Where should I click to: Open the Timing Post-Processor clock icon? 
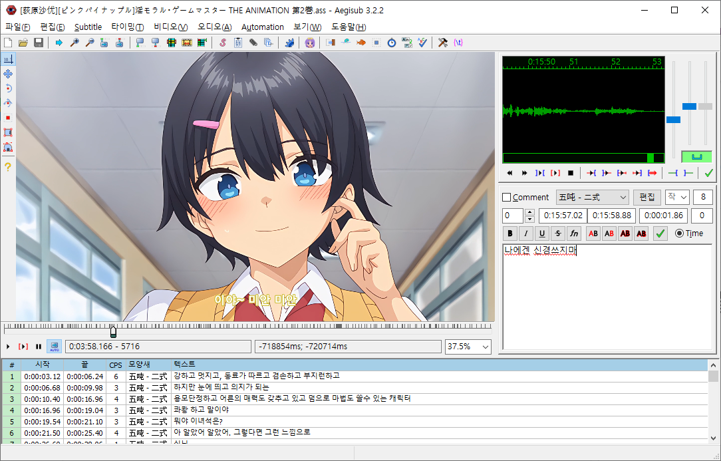(x=391, y=43)
